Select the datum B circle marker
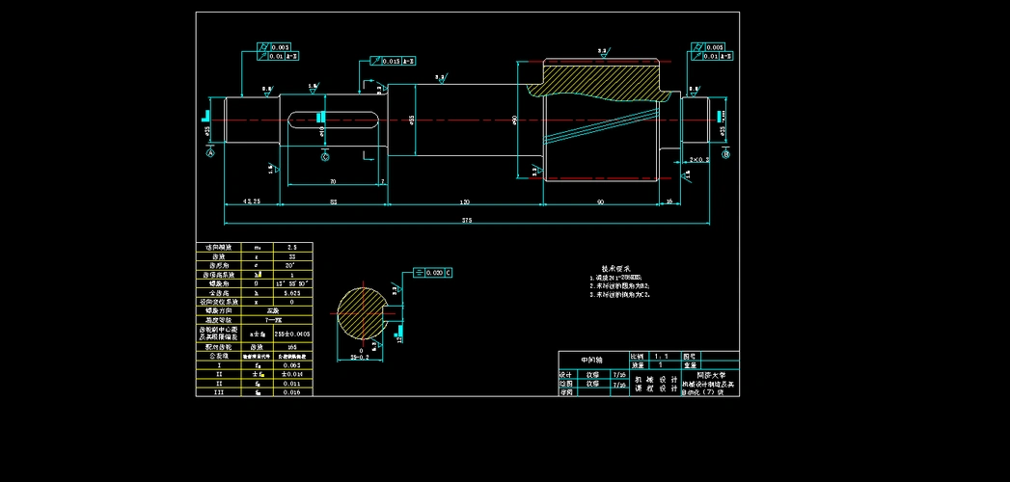This screenshot has height=482, width=1010. [726, 154]
